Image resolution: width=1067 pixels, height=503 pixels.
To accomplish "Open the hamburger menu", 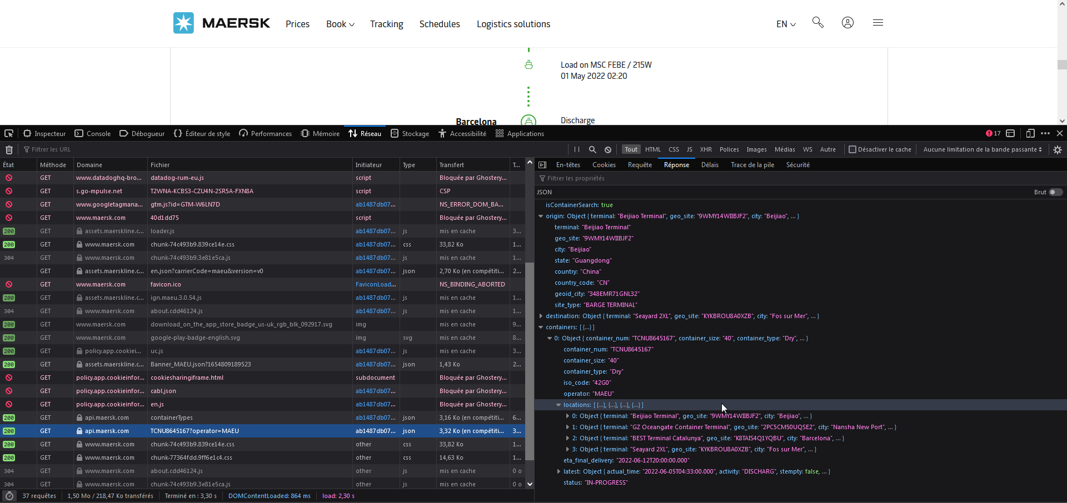I will pyautogui.click(x=878, y=23).
